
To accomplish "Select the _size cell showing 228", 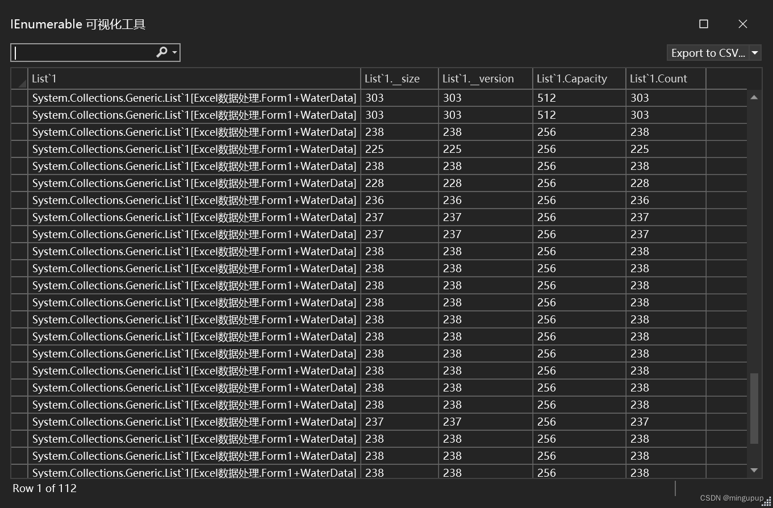I will tap(399, 183).
